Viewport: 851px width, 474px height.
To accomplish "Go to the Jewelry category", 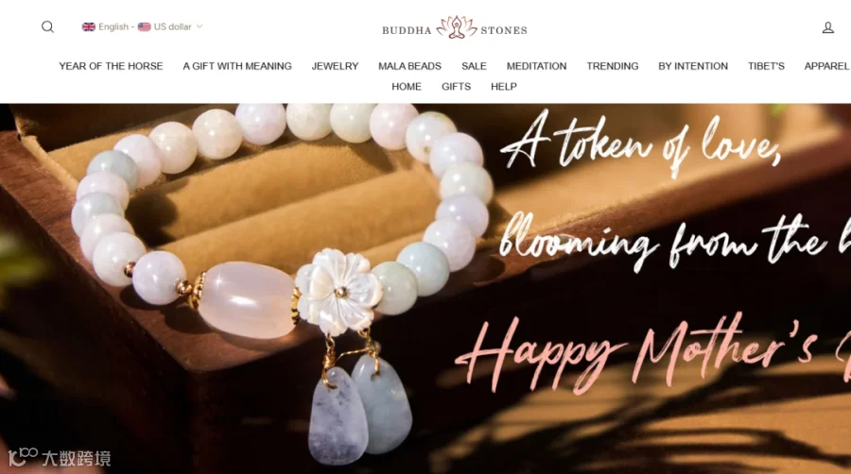I will pos(335,66).
